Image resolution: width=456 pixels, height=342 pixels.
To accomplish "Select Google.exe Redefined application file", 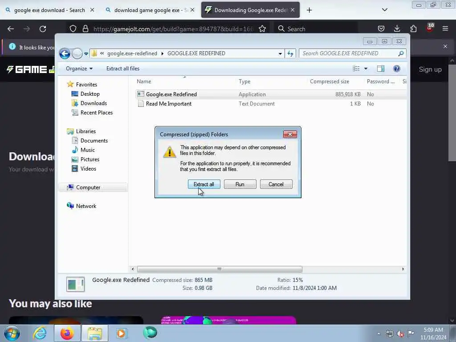I will [171, 94].
